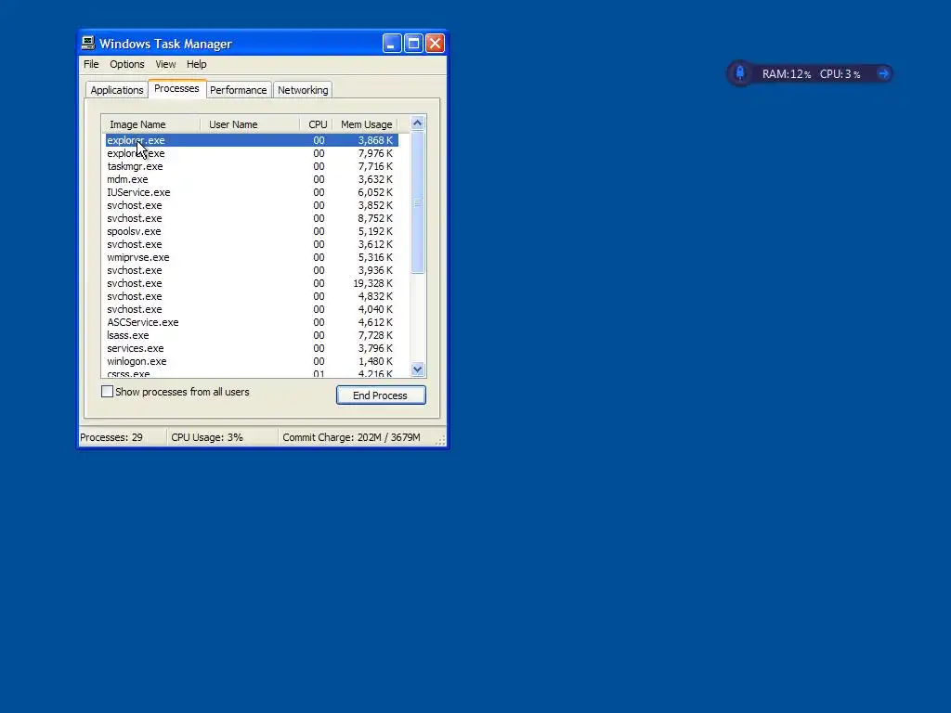Select svchost.exe using 3,852 K

pos(252,205)
